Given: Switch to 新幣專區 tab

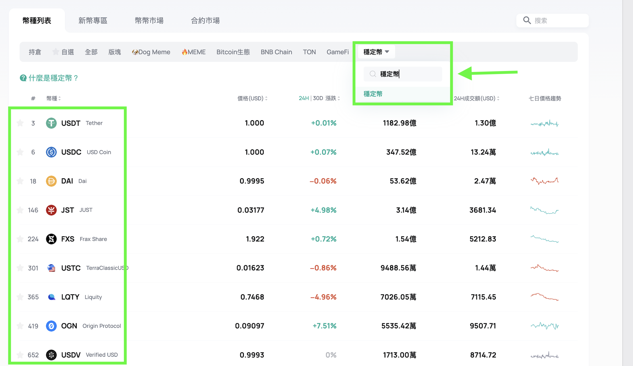Looking at the screenshot, I should point(93,20).
